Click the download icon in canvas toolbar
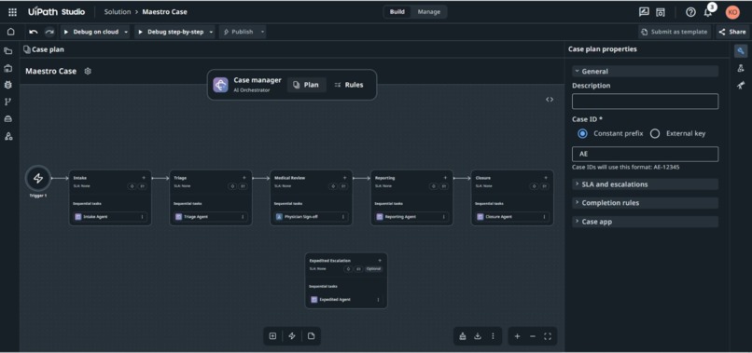The width and height of the screenshot is (752, 353). point(478,336)
